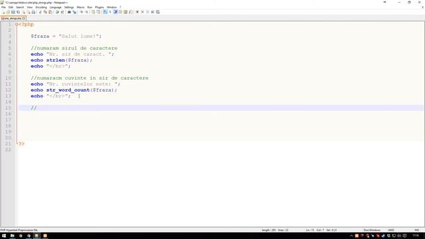This screenshot has height=239, width=425.
Task: Close the php_strings.php tab with its X
Action: (24, 18)
